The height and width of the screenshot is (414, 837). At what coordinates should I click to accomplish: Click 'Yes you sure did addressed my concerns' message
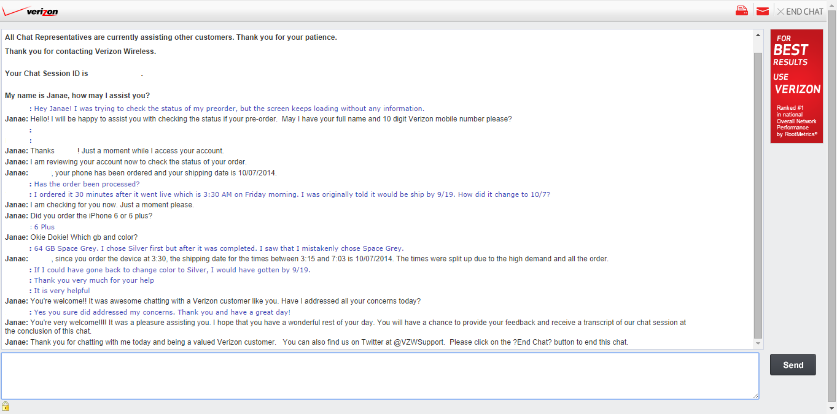[x=162, y=312]
